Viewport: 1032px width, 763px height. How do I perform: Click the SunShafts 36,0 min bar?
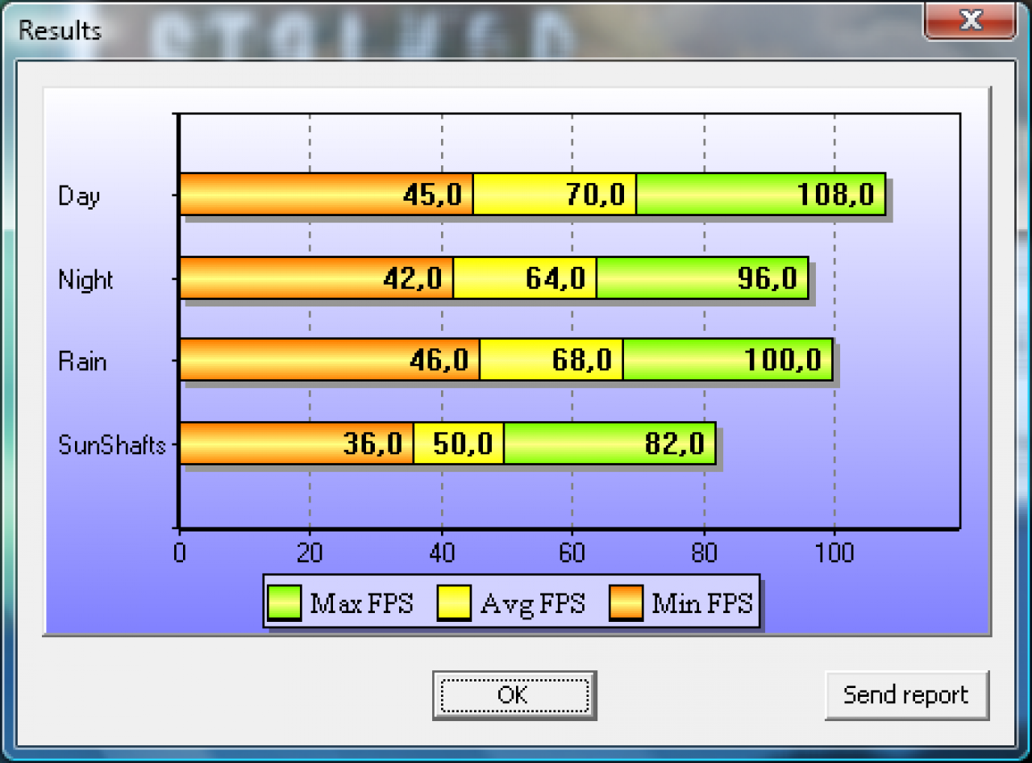(297, 443)
